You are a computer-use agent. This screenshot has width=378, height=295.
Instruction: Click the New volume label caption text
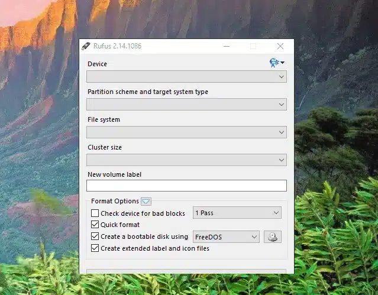115,174
